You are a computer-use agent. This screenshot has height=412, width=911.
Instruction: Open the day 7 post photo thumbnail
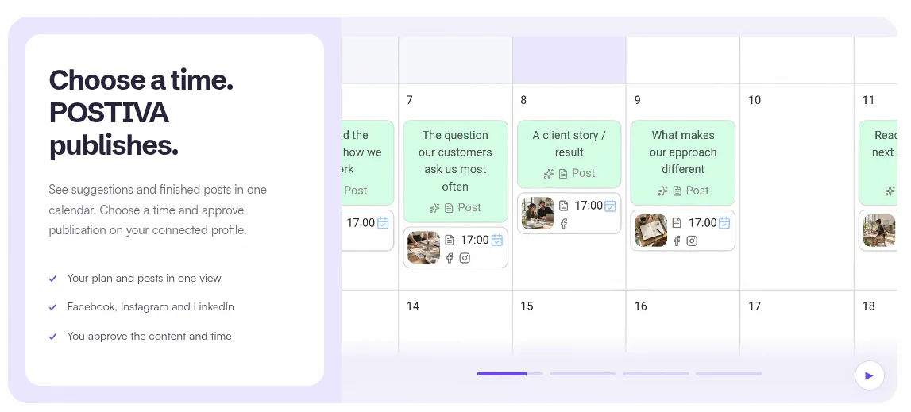tap(423, 248)
